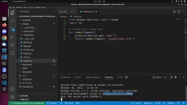Close the views.py editor tab

[x=96, y=12]
